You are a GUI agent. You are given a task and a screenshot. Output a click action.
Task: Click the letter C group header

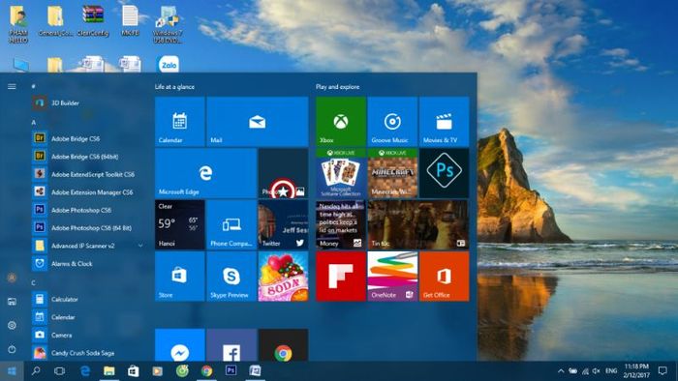(x=33, y=282)
